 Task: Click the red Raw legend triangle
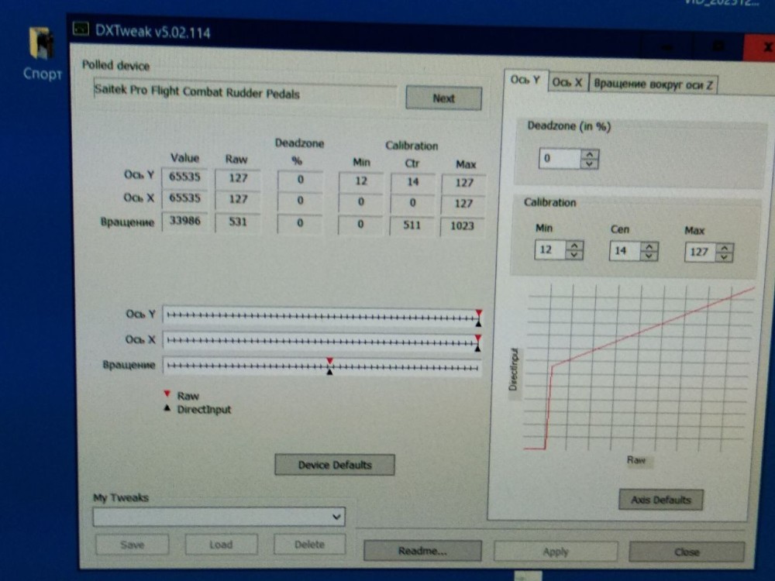(x=167, y=394)
